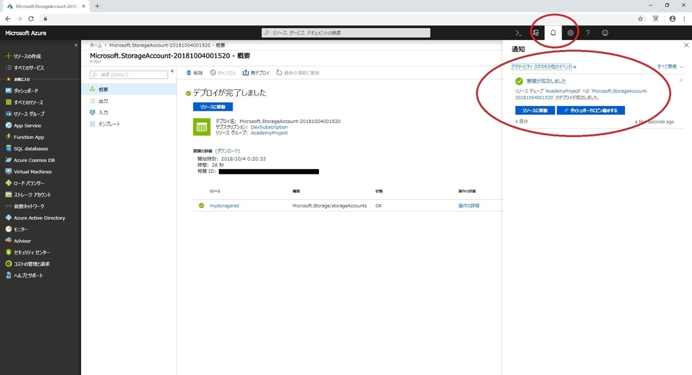This screenshot has height=375, width=692.
Task: Go back in browser history
Action: 8,18
